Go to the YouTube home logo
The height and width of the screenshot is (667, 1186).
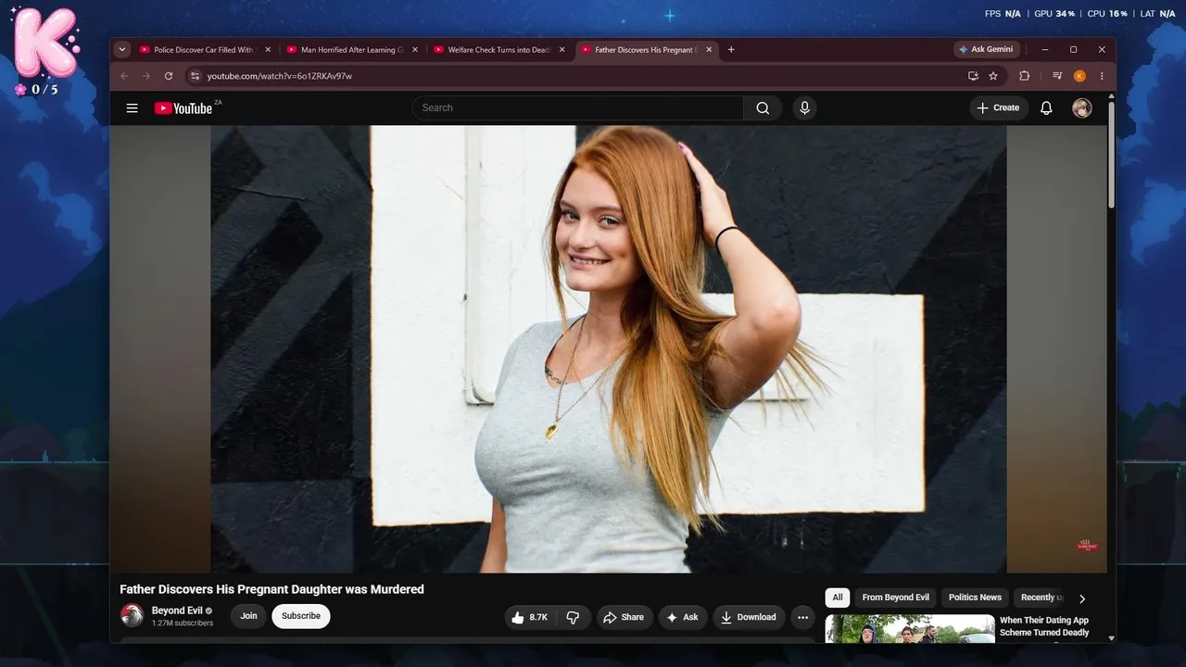pyautogui.click(x=183, y=108)
